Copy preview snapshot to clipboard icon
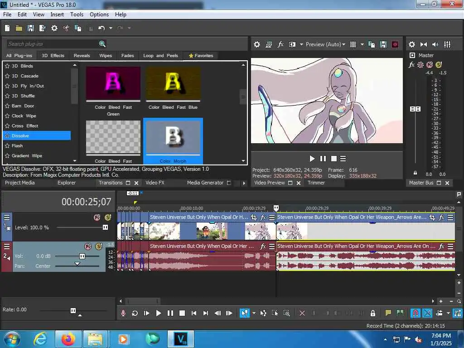This screenshot has height=348, width=464. 372,44
